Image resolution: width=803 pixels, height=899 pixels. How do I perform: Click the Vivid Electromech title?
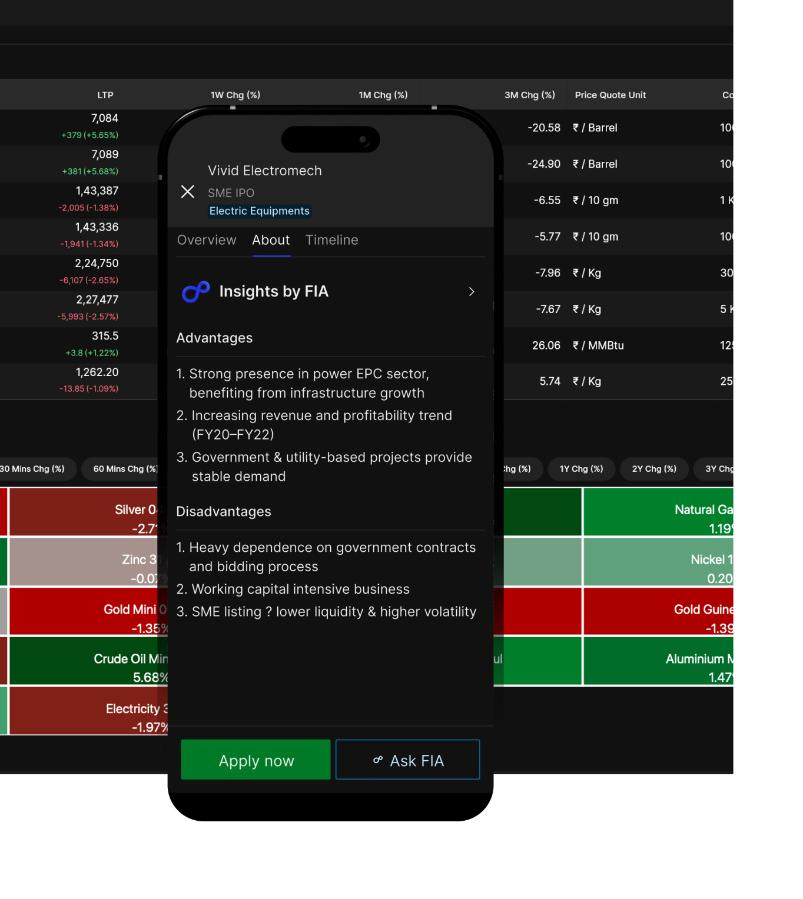[265, 171]
